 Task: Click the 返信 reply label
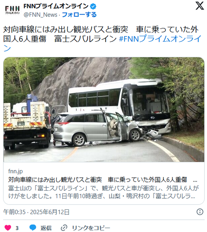coord(46,228)
